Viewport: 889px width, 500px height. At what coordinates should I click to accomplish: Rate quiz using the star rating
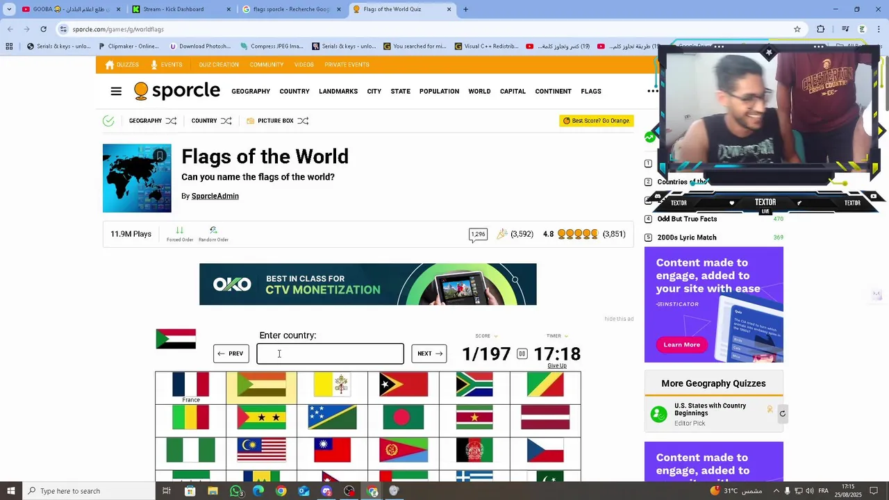(577, 234)
